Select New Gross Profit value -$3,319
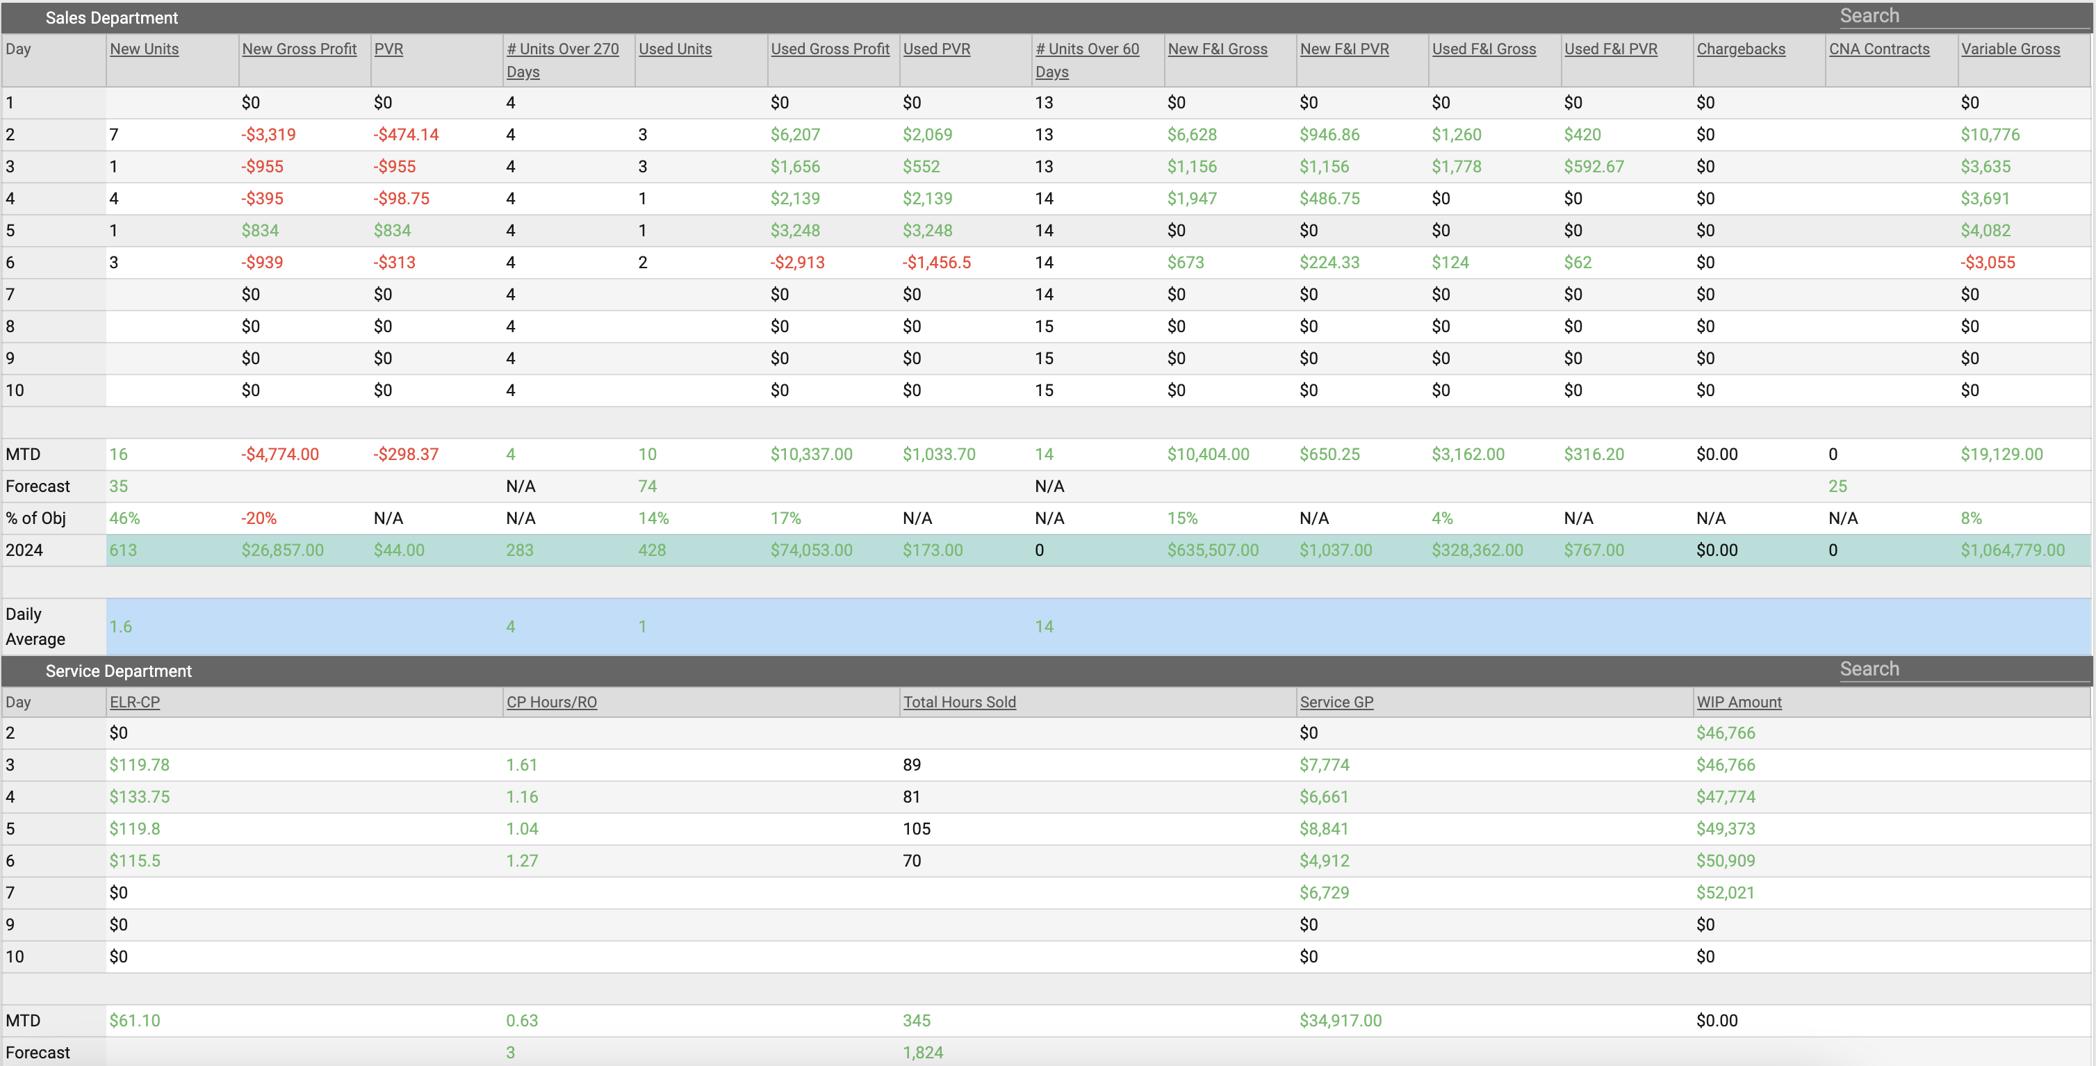The width and height of the screenshot is (2096, 1066). point(268,135)
